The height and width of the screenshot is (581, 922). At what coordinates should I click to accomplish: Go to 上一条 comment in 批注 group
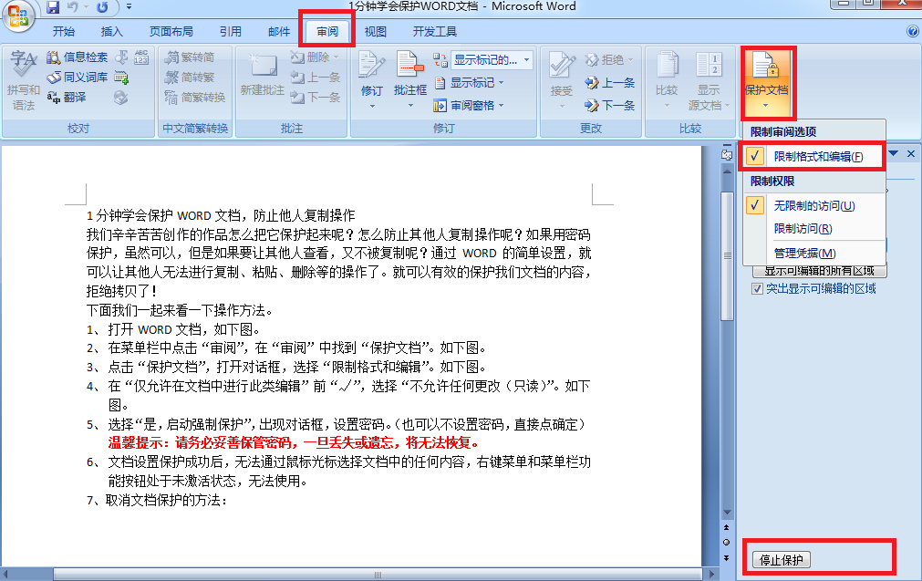click(x=316, y=77)
